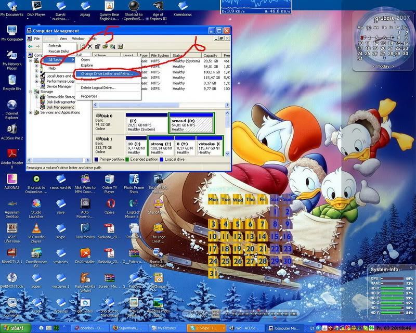Click the properties sheet toolbar icon
Viewport: 416px width, 333px height.
click(x=98, y=46)
